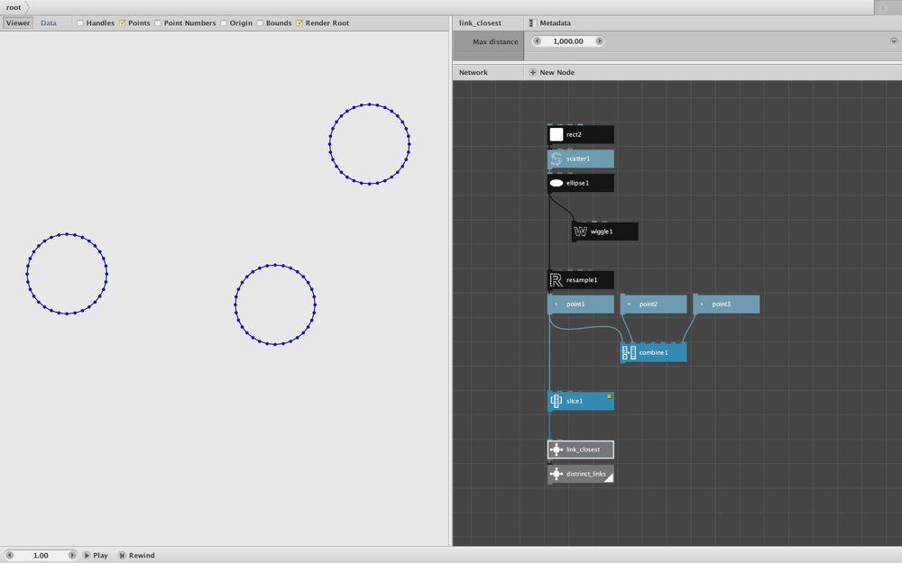Select the slice1 node icon
902x563 pixels.
(x=556, y=401)
